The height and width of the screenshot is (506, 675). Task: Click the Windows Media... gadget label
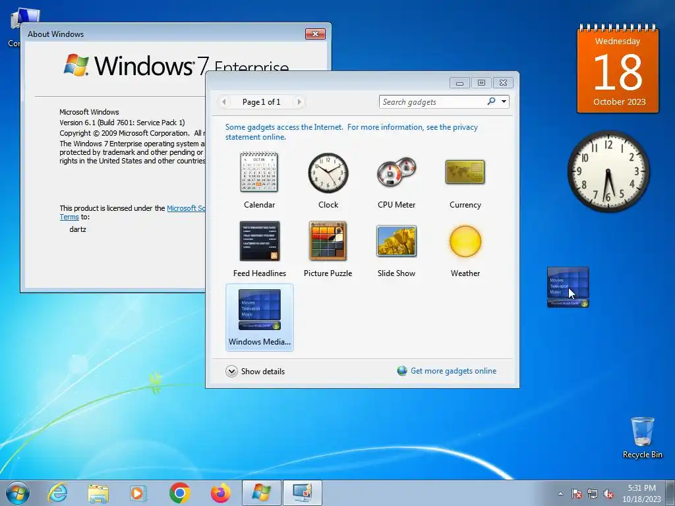[260, 342]
